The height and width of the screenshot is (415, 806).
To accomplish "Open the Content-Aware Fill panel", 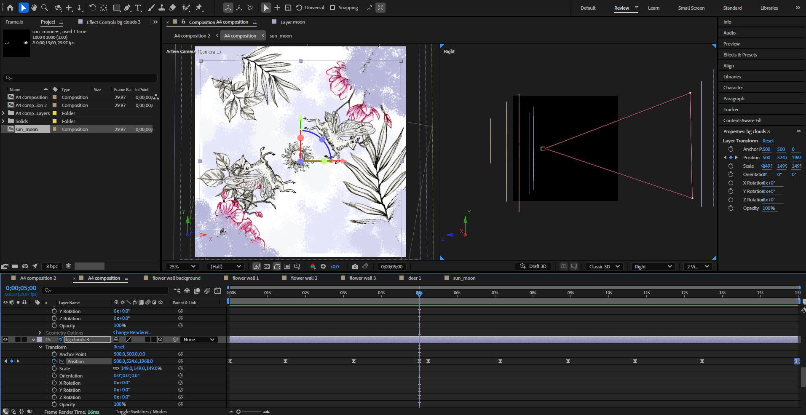I will [742, 120].
